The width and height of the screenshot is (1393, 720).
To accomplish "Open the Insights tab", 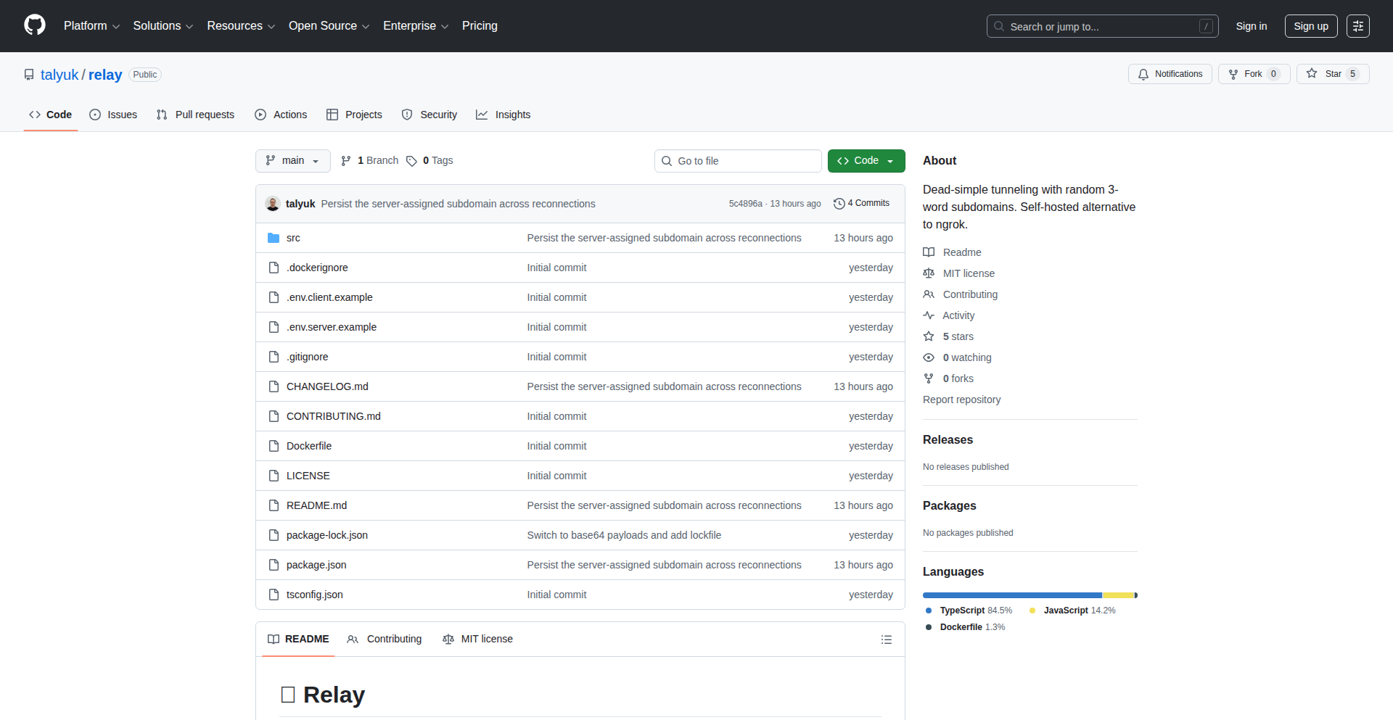I will (503, 114).
